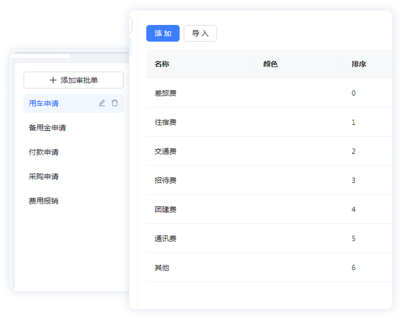The height and width of the screenshot is (320, 403).
Task: Open 费用报销 in the left panel
Action: coord(44,201)
